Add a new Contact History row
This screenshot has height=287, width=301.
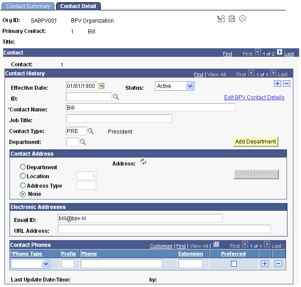click(x=277, y=83)
